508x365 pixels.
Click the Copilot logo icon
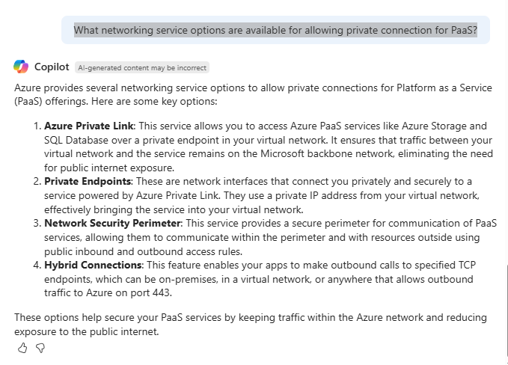[x=22, y=67]
